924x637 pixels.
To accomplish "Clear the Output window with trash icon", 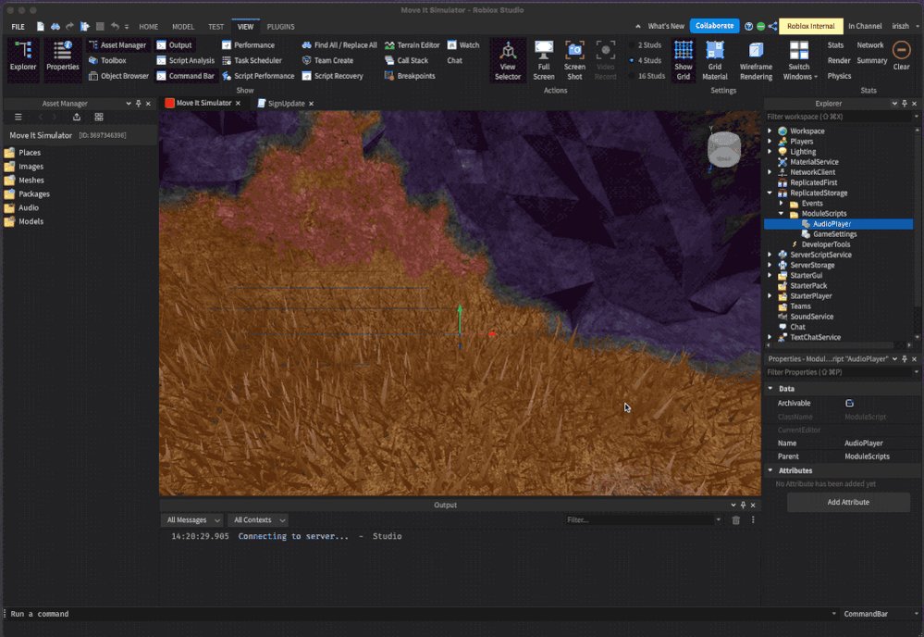I will tap(735, 519).
